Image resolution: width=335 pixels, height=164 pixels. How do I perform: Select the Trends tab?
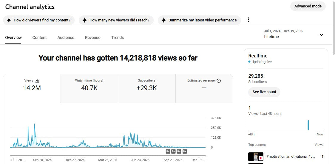[118, 38]
